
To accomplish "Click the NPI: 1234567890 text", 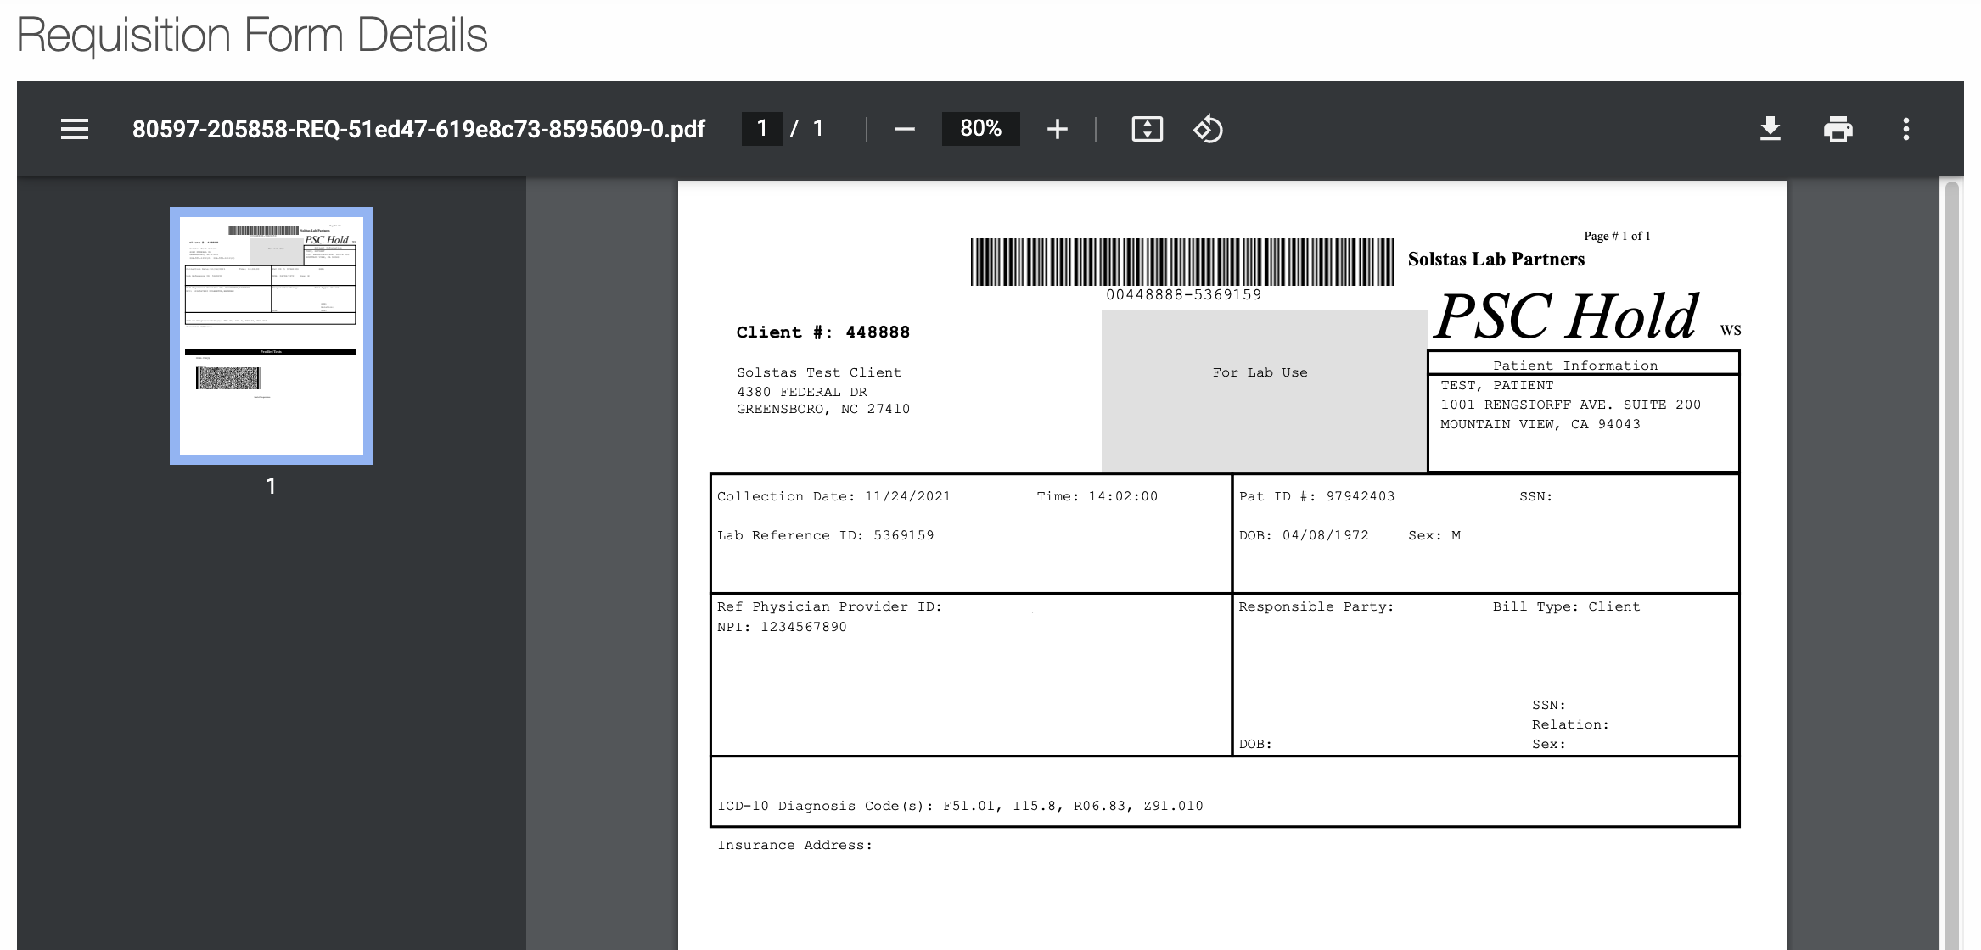I will [x=782, y=627].
